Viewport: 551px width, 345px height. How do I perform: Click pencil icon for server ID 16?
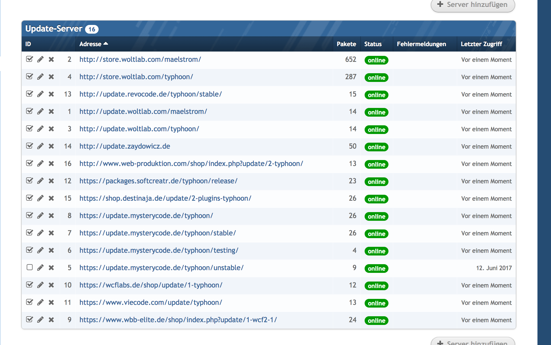click(x=40, y=164)
